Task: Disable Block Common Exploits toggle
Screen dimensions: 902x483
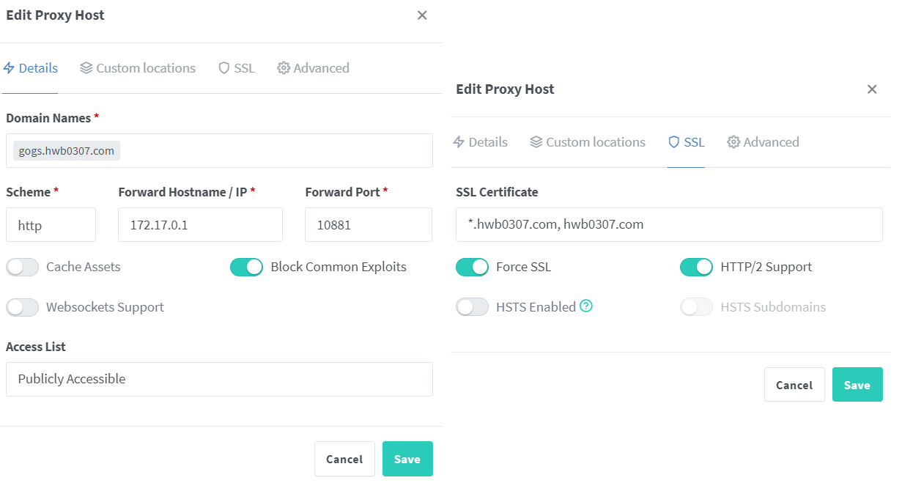Action: point(247,268)
